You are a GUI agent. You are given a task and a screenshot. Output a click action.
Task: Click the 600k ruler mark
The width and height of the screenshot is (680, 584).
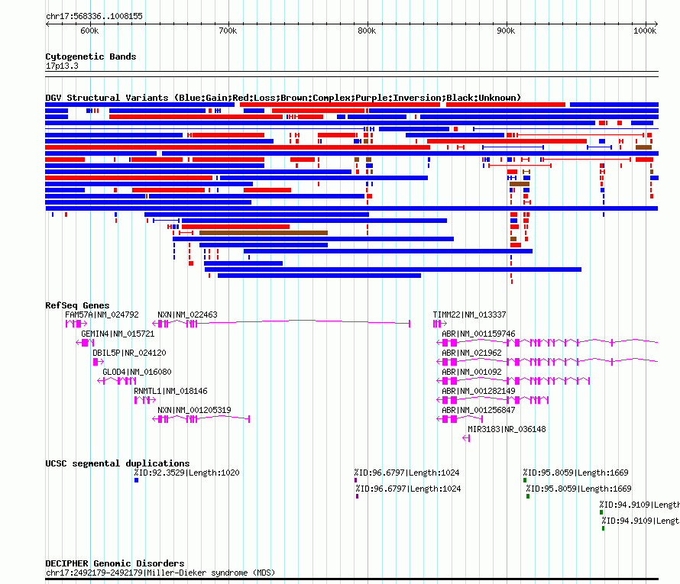click(89, 31)
